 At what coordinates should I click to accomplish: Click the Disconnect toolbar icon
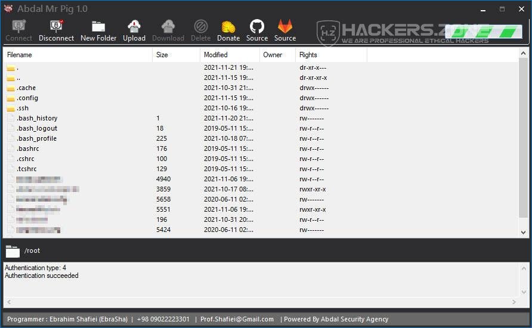56,26
